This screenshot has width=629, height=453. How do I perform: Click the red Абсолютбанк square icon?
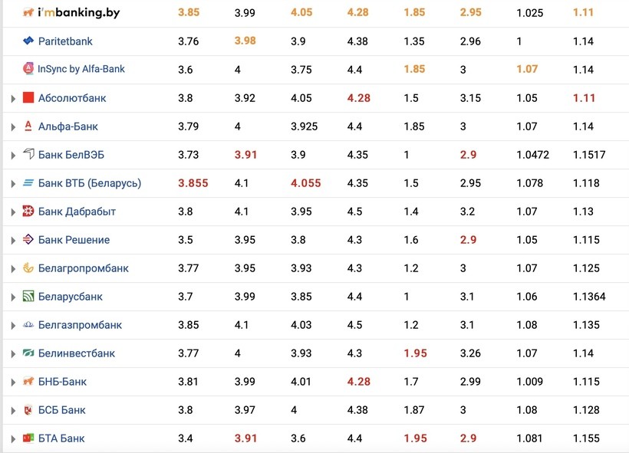click(x=28, y=97)
